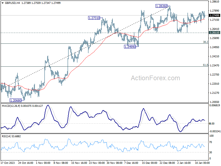Screen dimensions: 221x166
Task: Click the 1.25690 price axis value
Action: click(x=215, y=38)
